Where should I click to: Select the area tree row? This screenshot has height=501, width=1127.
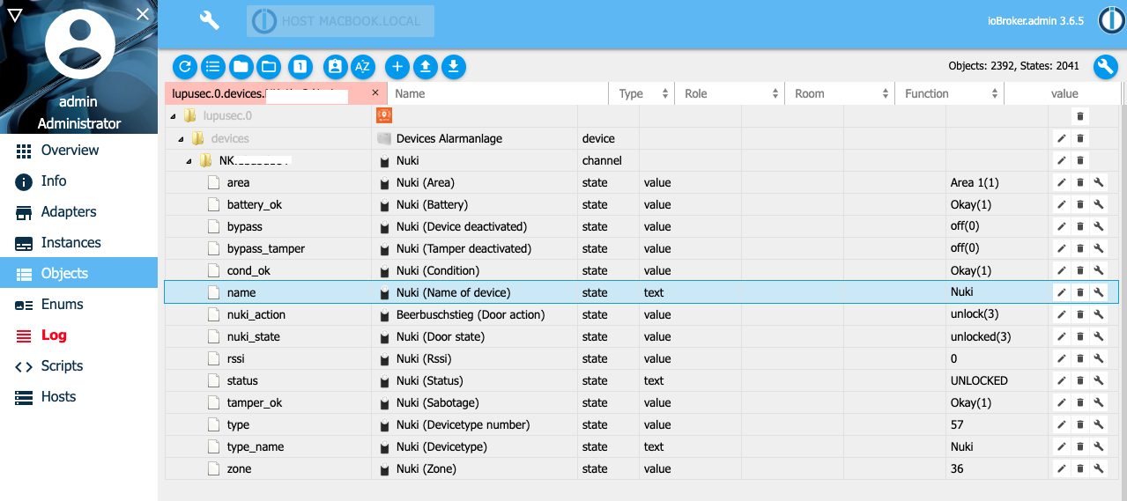coord(641,182)
